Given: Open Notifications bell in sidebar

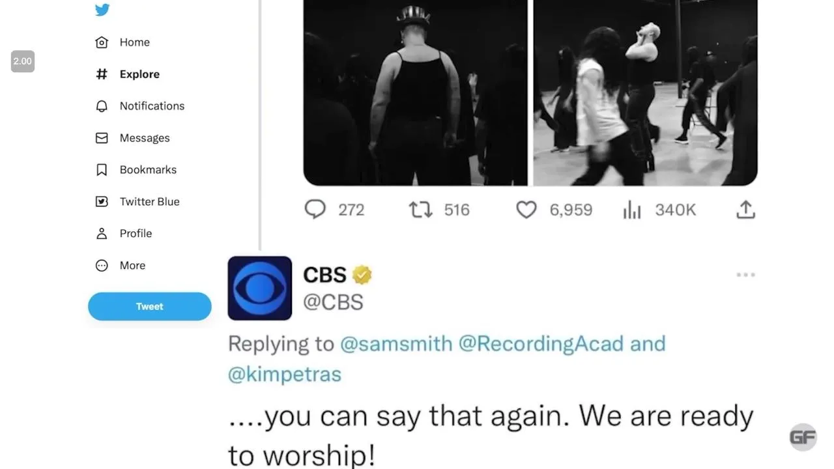Looking at the screenshot, I should pyautogui.click(x=139, y=106).
